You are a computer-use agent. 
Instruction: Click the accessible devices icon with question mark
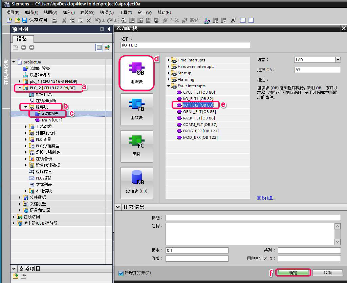click(207, 21)
